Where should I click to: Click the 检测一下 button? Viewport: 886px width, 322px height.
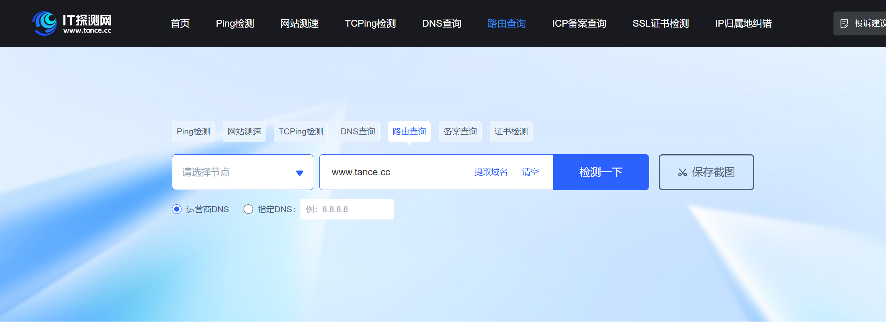pyautogui.click(x=601, y=172)
